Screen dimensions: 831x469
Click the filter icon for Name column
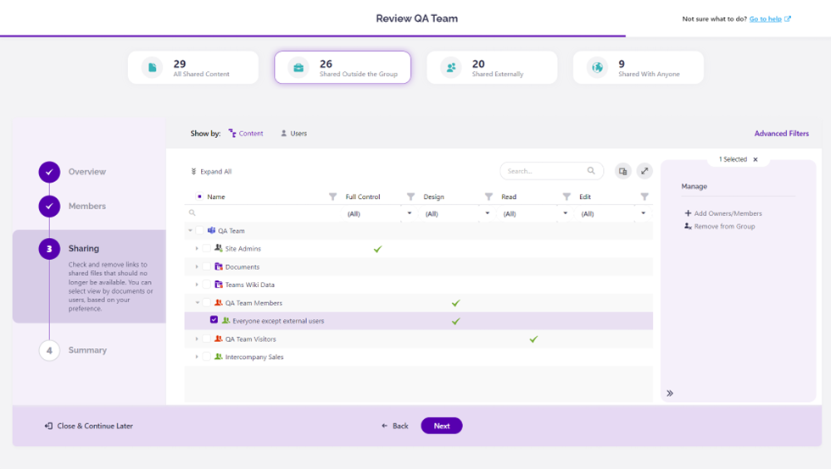tap(332, 196)
